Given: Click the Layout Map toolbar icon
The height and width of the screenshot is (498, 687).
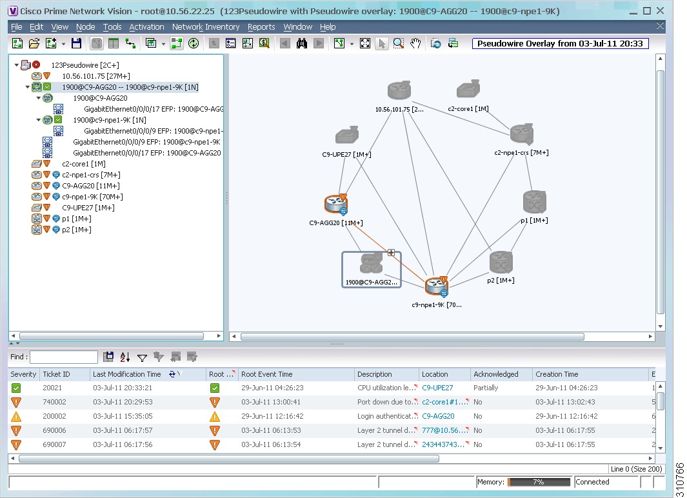Looking at the screenshot, I should point(339,43).
